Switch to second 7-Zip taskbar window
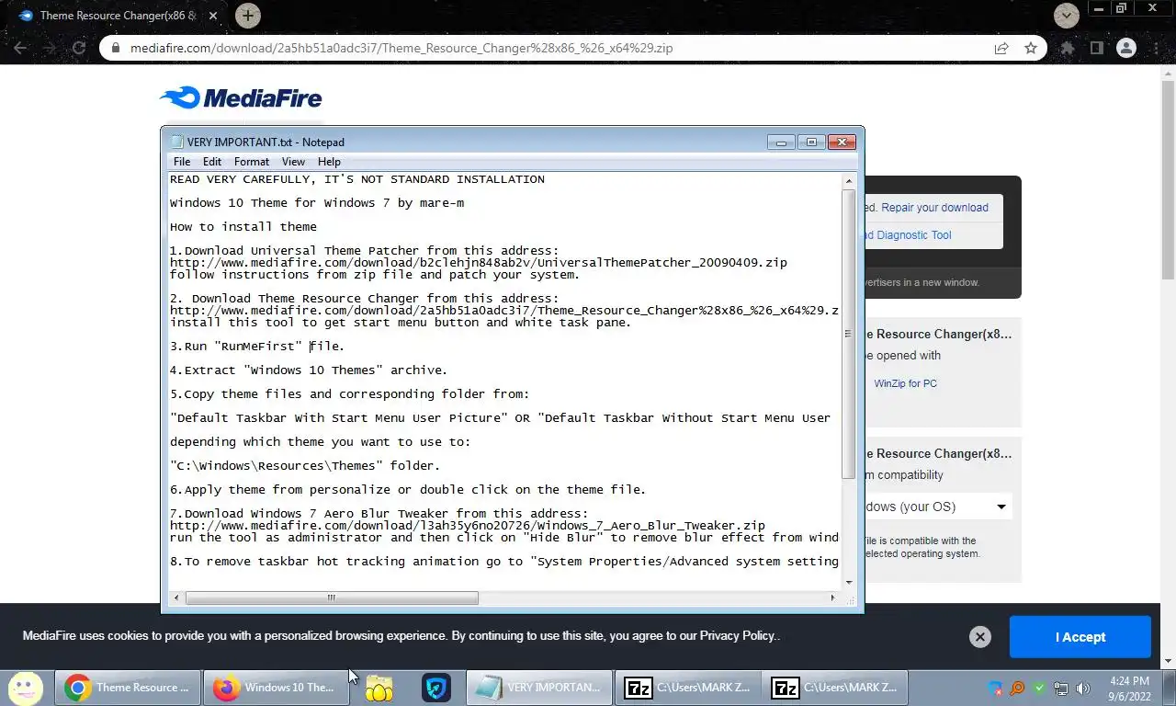Image resolution: width=1176 pixels, height=706 pixels. [x=835, y=688]
